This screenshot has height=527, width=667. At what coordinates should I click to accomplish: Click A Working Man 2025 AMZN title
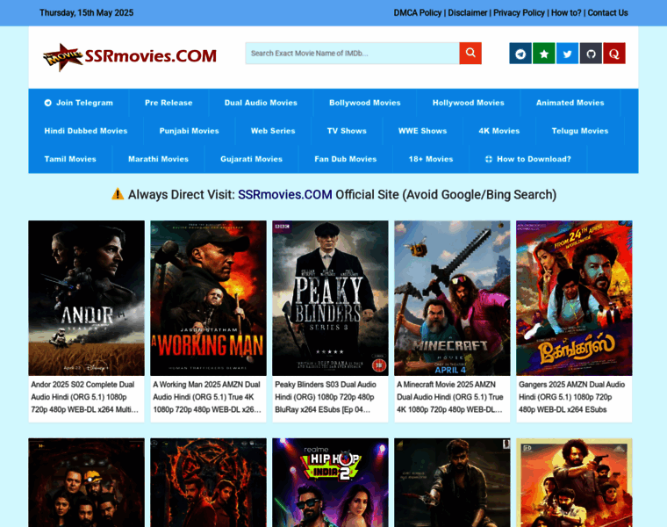click(207, 397)
